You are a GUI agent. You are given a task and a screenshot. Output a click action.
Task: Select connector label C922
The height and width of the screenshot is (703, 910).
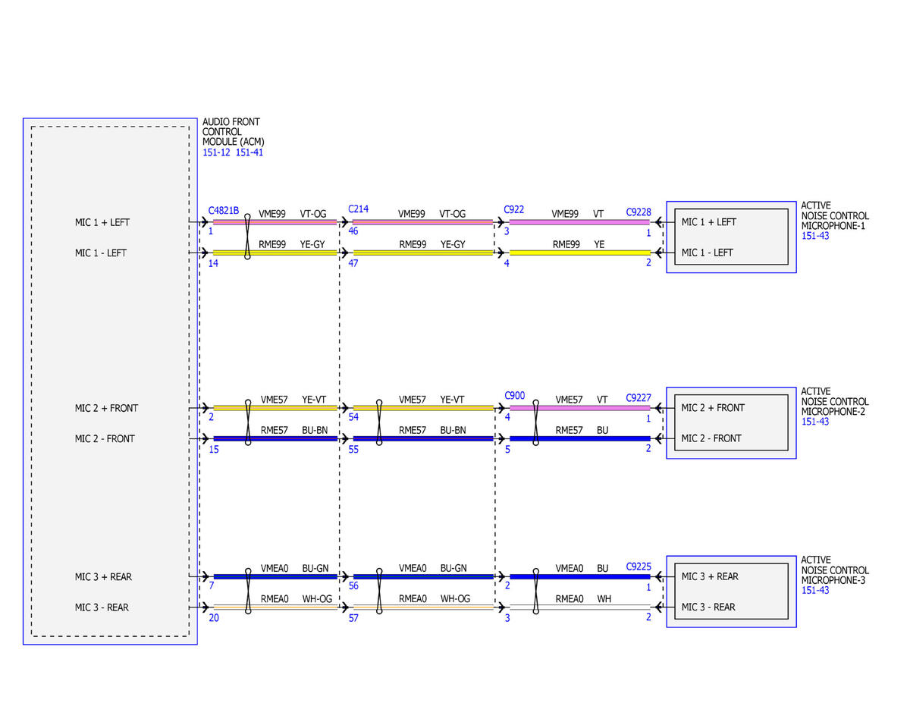coord(514,209)
